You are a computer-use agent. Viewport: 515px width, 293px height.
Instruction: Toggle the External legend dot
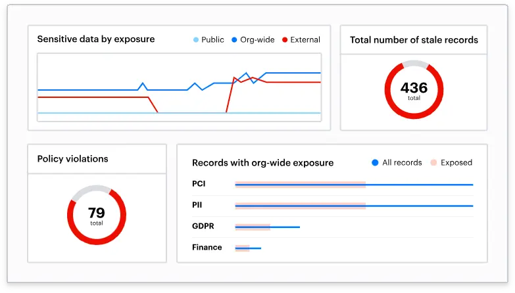(285, 40)
